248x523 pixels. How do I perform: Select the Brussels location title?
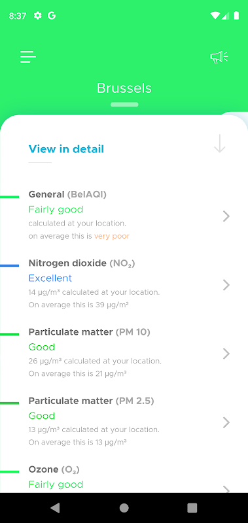pos(124,88)
